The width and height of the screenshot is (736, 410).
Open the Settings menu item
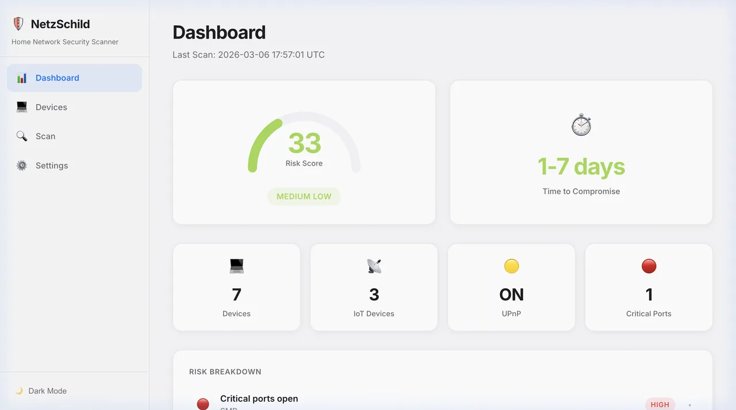click(74, 166)
